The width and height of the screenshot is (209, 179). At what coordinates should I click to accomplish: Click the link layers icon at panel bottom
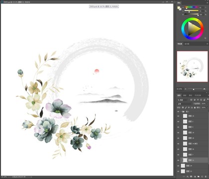point(184,177)
